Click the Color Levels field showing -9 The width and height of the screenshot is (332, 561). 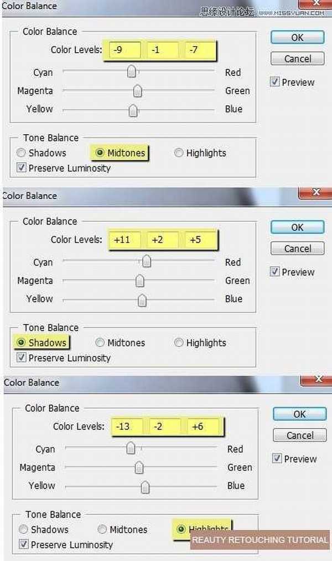(x=124, y=50)
